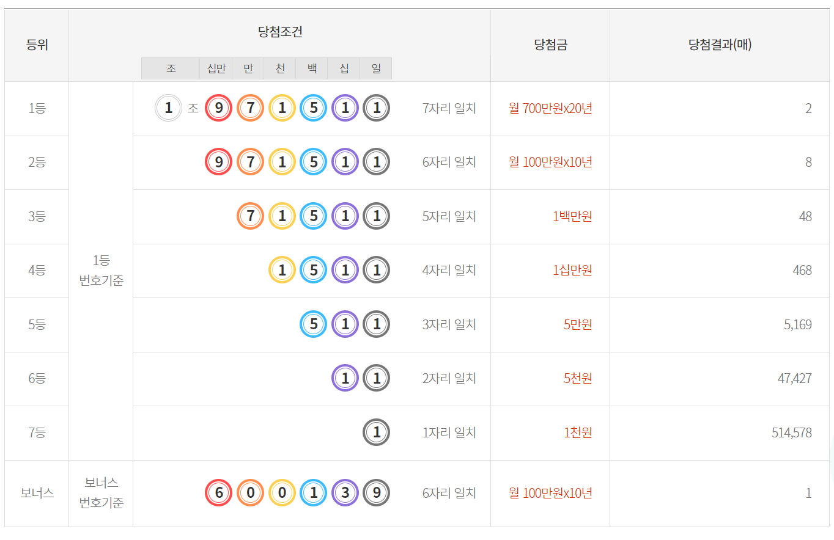Select the 보너스 rank cell

(x=37, y=494)
